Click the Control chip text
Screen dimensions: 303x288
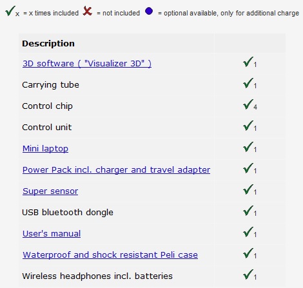tap(47, 106)
